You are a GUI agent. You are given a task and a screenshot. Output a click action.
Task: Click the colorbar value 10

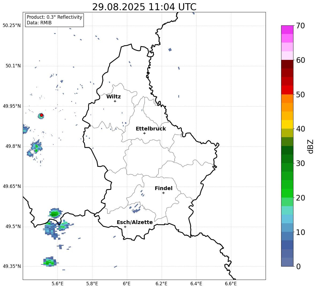click(x=300, y=232)
